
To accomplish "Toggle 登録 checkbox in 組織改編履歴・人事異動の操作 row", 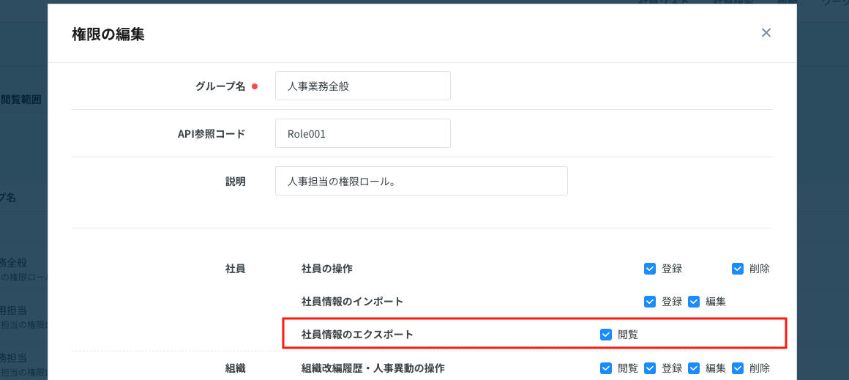I will (650, 368).
